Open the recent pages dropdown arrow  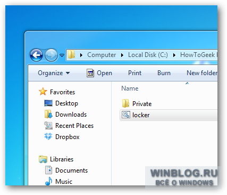tap(62, 55)
